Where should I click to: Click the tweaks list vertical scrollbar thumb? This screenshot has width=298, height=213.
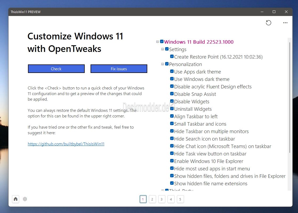290,97
